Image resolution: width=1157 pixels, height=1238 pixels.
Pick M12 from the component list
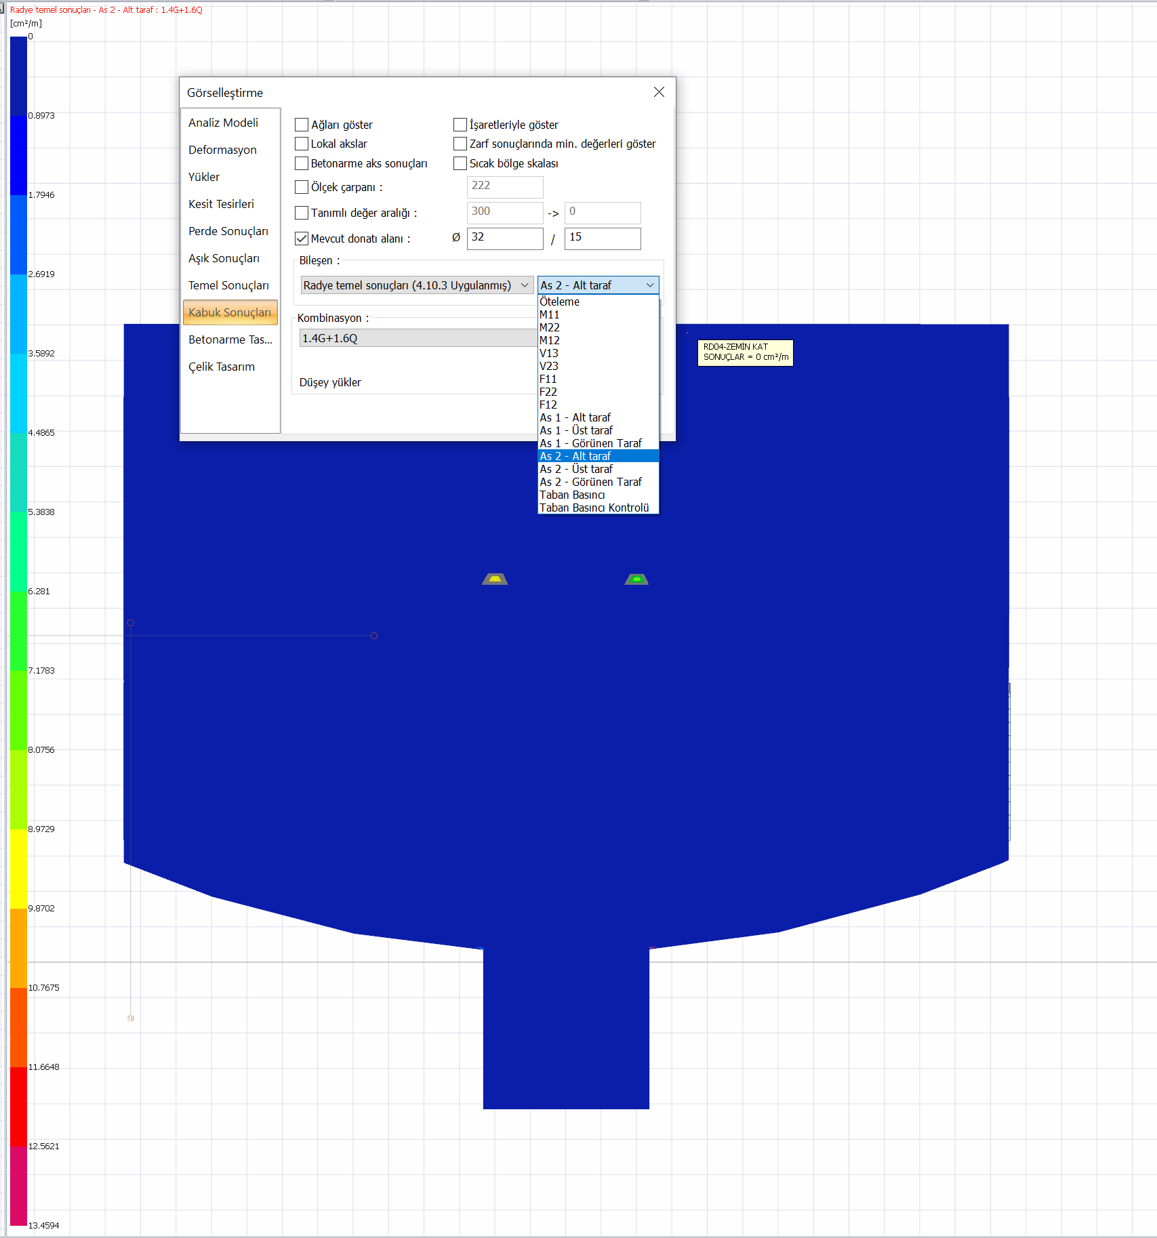pos(598,340)
